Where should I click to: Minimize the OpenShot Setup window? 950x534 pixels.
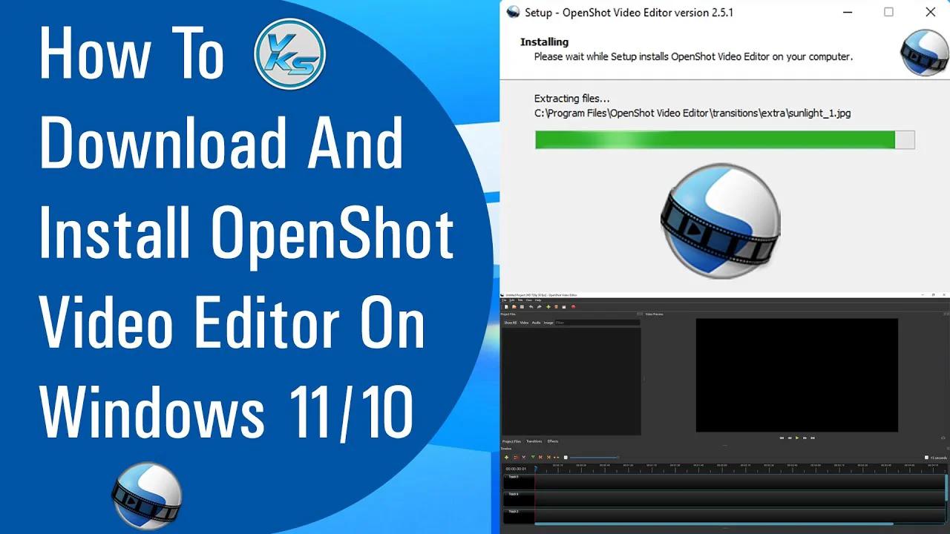coord(847,12)
